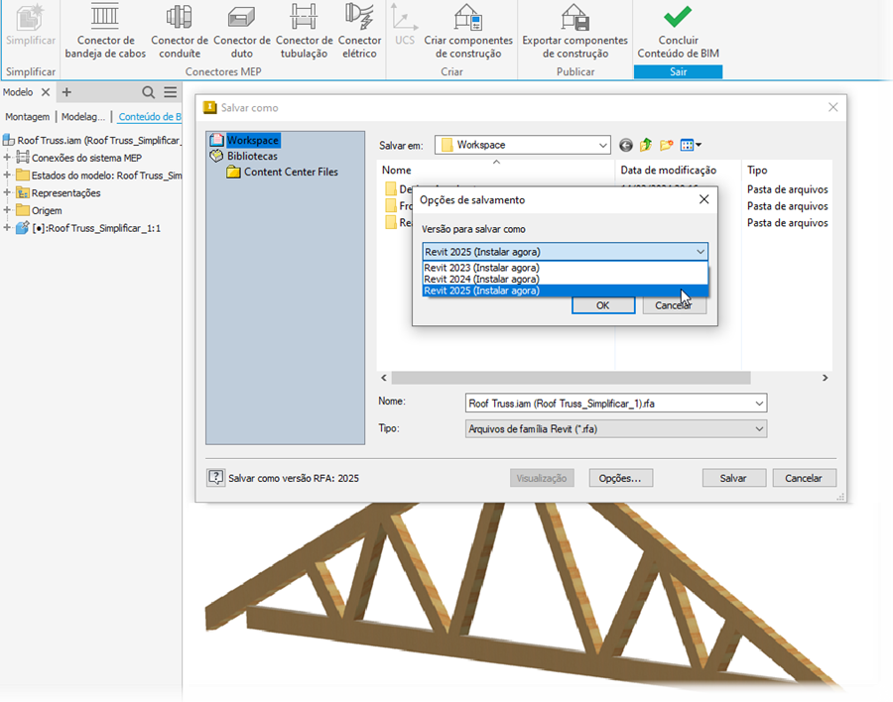The width and height of the screenshot is (893, 702).
Task: Click the Salvar button
Action: pyautogui.click(x=733, y=478)
